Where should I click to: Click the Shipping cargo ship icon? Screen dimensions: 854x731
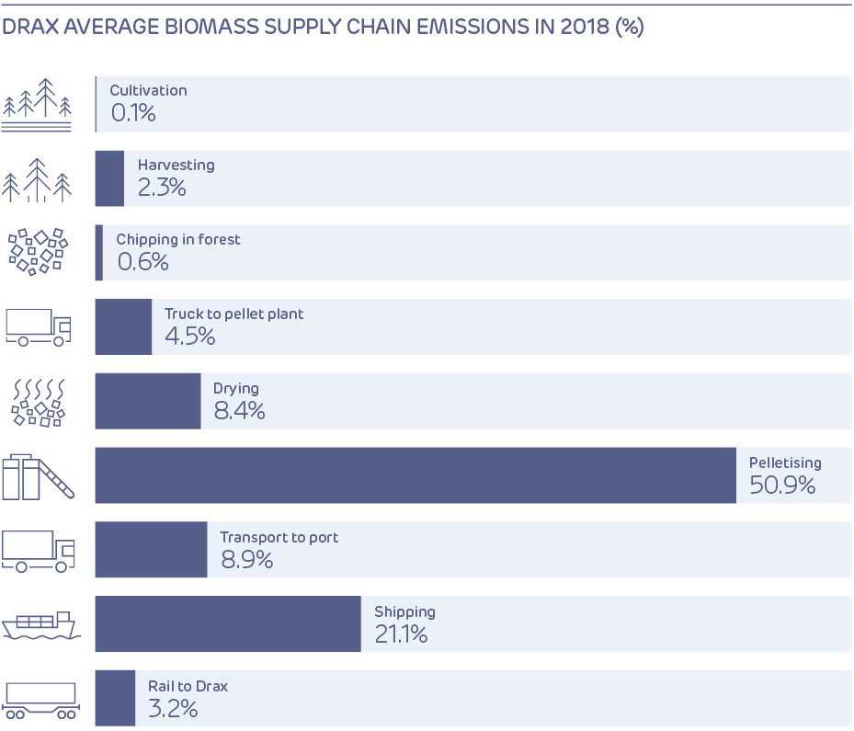40,625
